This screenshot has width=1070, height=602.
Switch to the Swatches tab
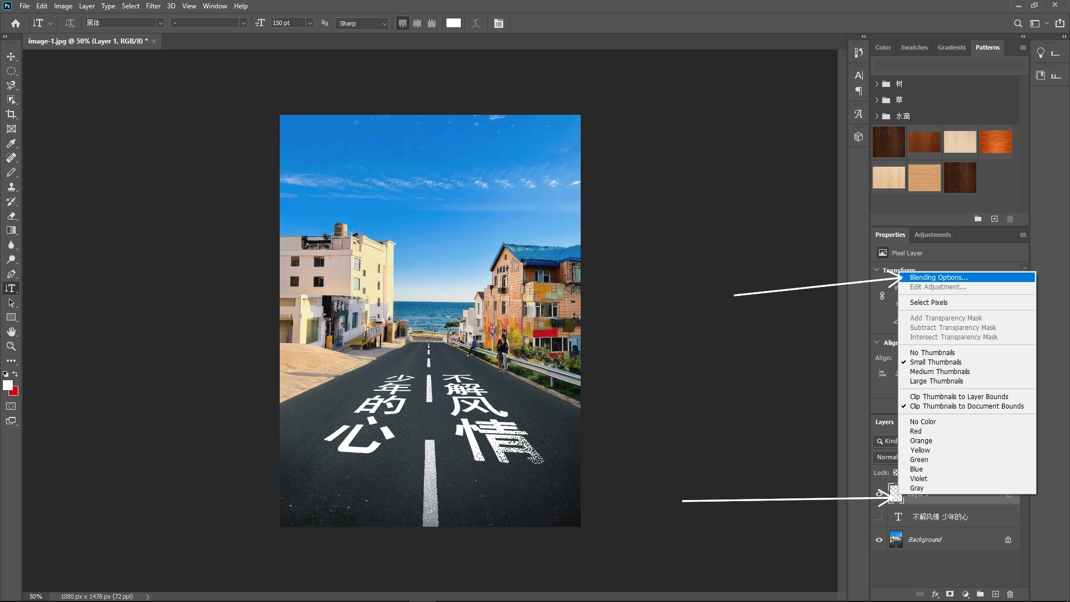tap(914, 47)
